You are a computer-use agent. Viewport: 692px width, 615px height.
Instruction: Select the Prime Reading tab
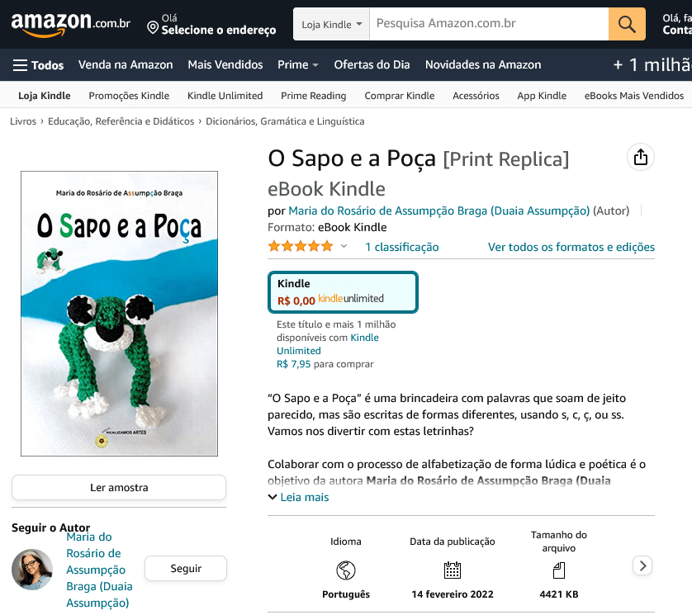[x=313, y=96]
